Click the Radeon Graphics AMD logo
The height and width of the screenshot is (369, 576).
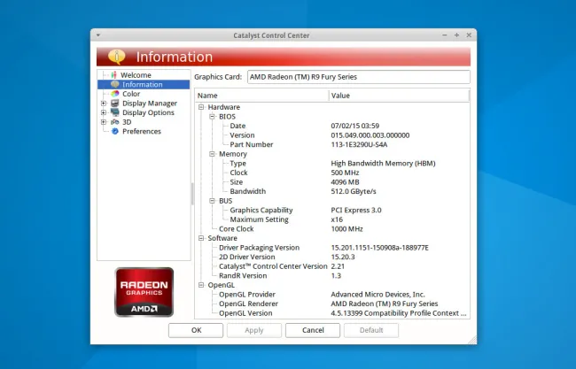pos(144,292)
